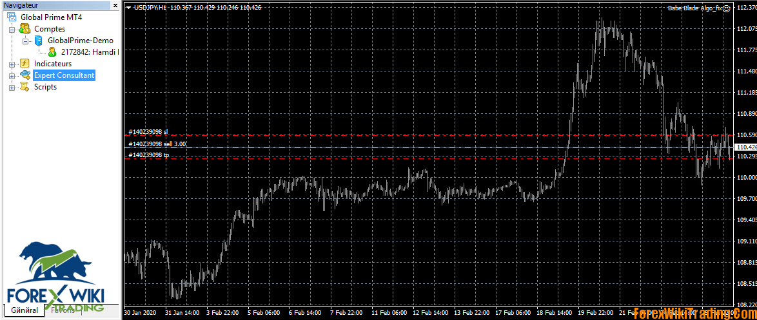Click the 110.890 price axis value
The image size is (757, 320).
(747, 114)
